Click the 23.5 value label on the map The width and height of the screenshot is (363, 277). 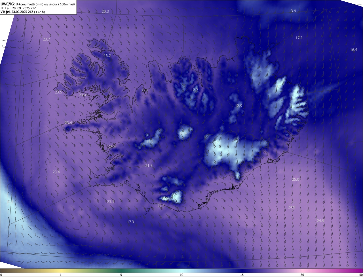point(58,92)
